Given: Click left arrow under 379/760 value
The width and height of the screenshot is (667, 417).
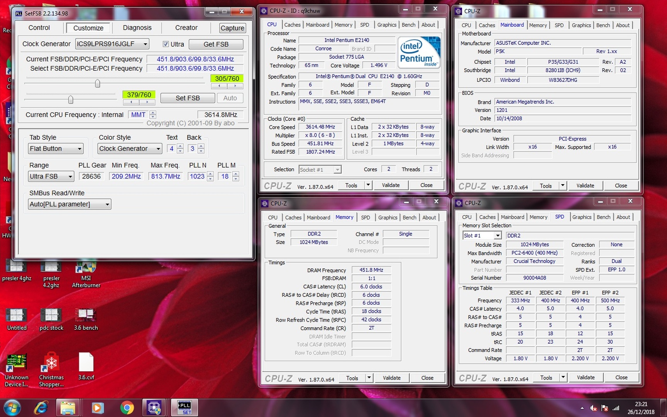Looking at the screenshot, I should [x=131, y=102].
